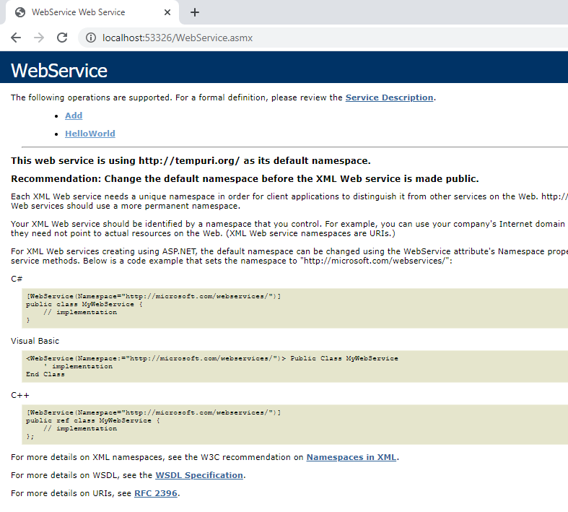The height and width of the screenshot is (512, 568).
Task: Click the browser Back arrow button
Action: pyautogui.click(x=16, y=38)
